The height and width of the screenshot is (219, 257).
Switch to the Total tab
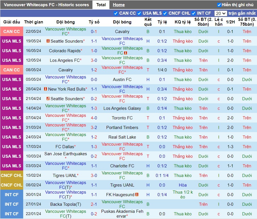tap(101, 5)
